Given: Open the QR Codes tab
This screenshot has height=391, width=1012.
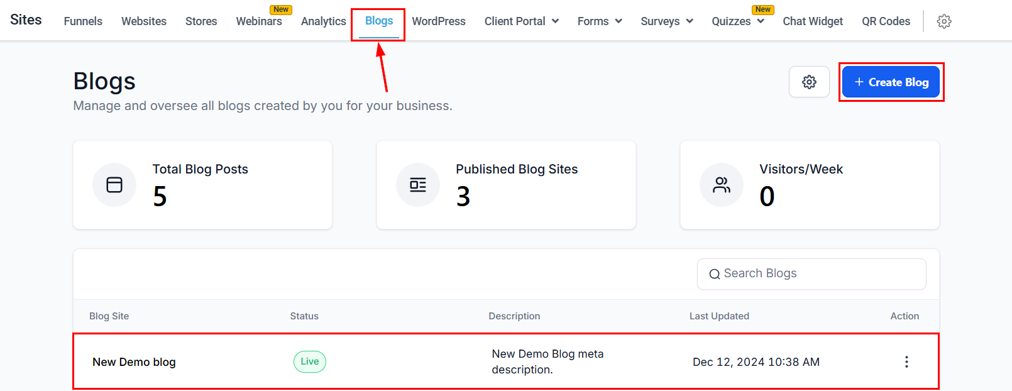Looking at the screenshot, I should (x=886, y=21).
